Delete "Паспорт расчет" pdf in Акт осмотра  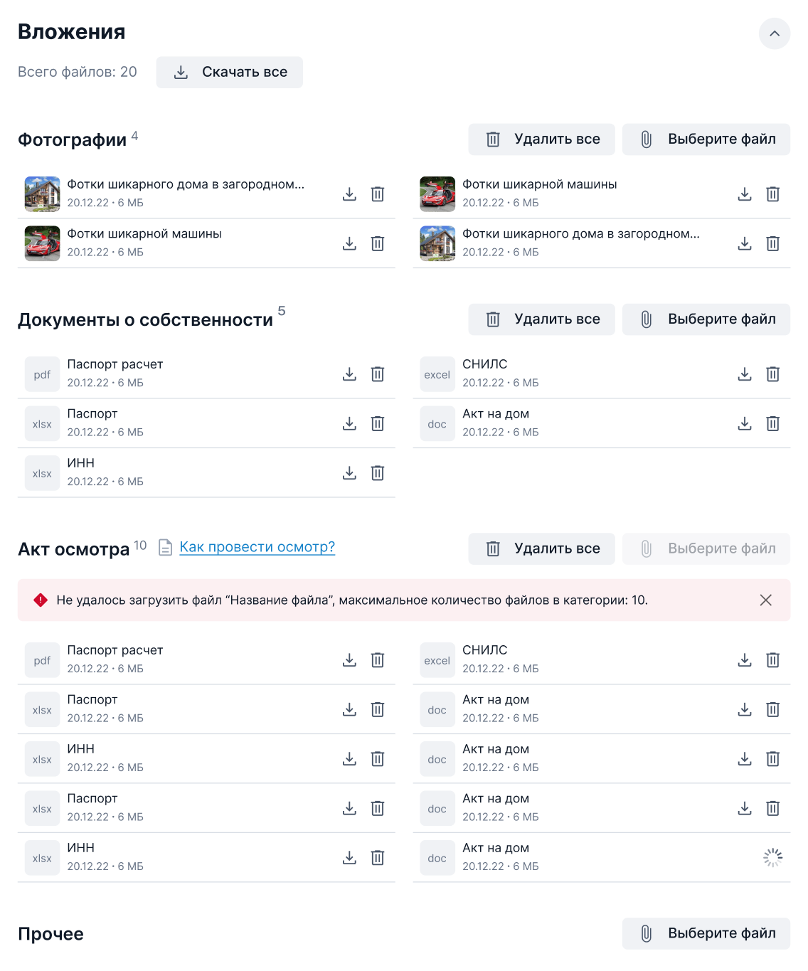tap(378, 659)
